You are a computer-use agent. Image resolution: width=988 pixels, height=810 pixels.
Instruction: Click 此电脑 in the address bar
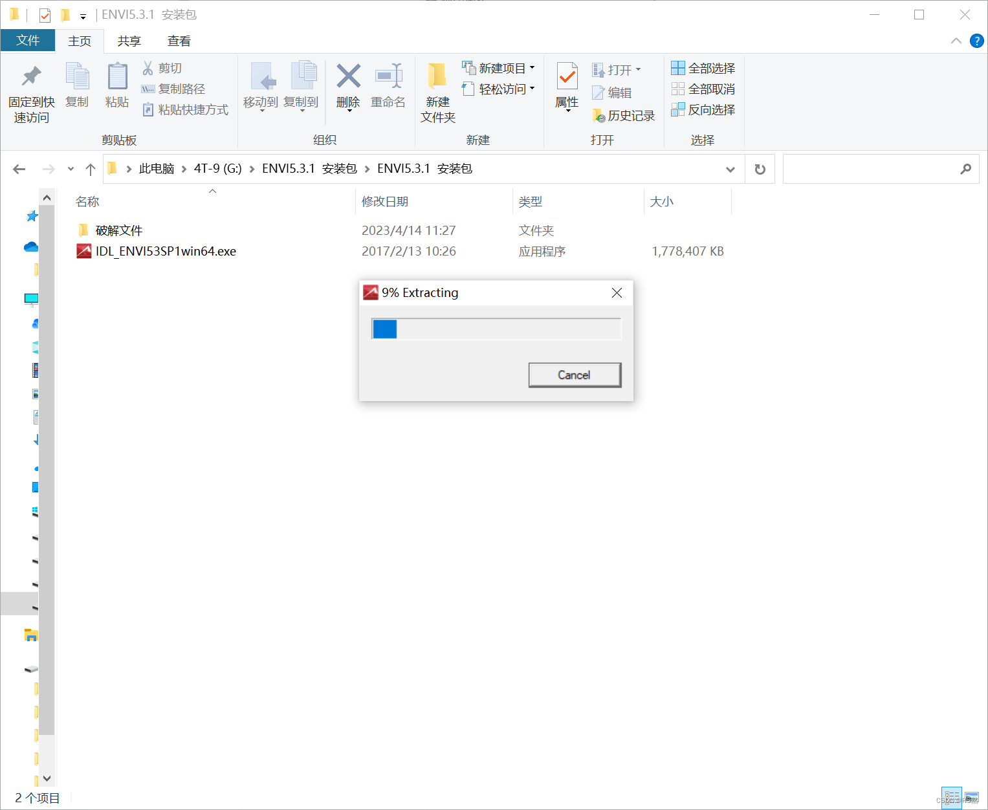(157, 168)
